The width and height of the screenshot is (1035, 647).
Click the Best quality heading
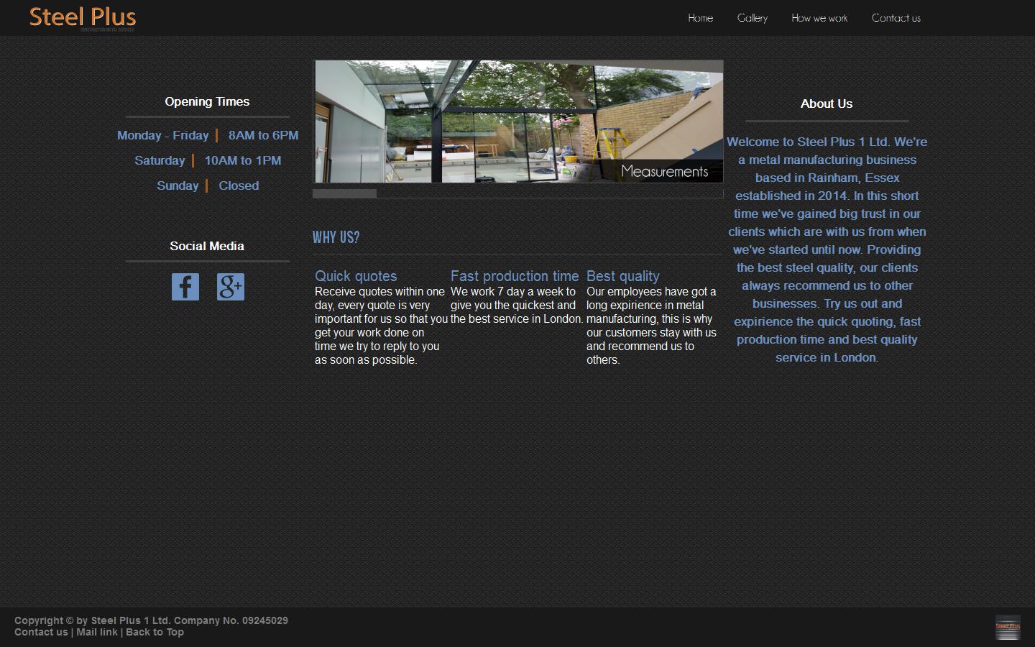(x=622, y=276)
